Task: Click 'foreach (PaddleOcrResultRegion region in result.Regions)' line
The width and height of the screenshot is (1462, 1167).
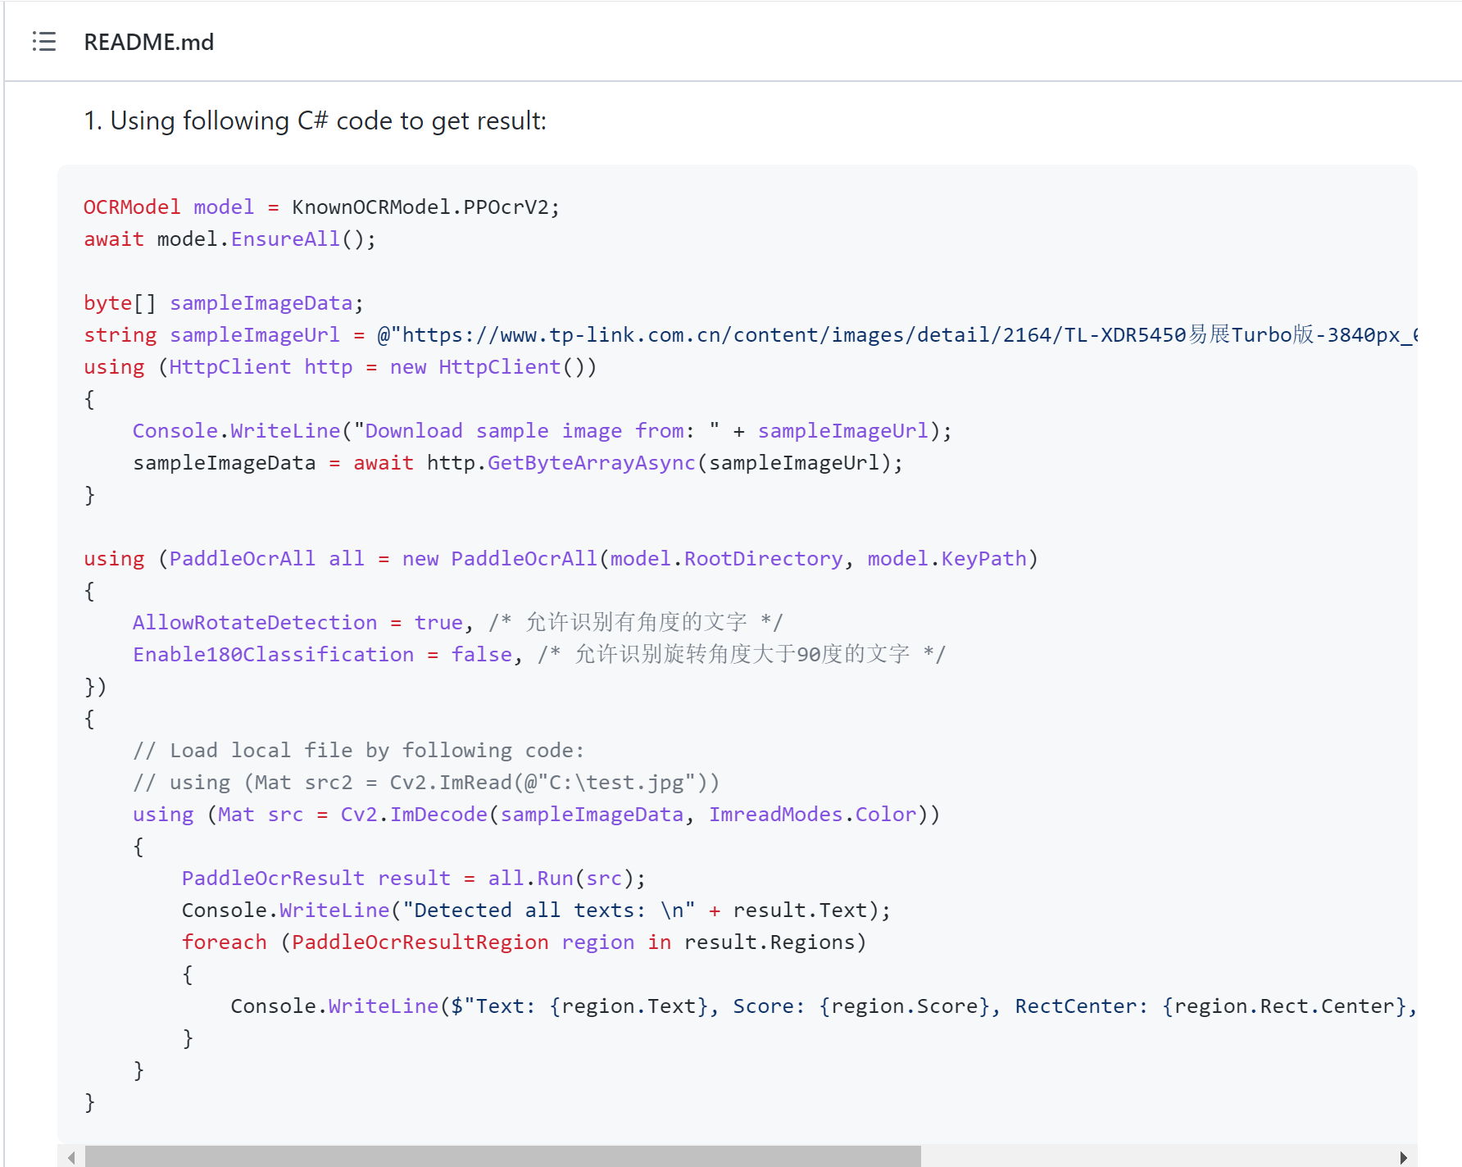Action: tap(524, 942)
